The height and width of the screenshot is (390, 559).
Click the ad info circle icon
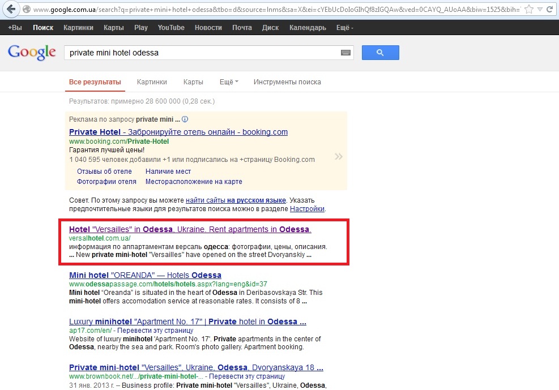[185, 119]
